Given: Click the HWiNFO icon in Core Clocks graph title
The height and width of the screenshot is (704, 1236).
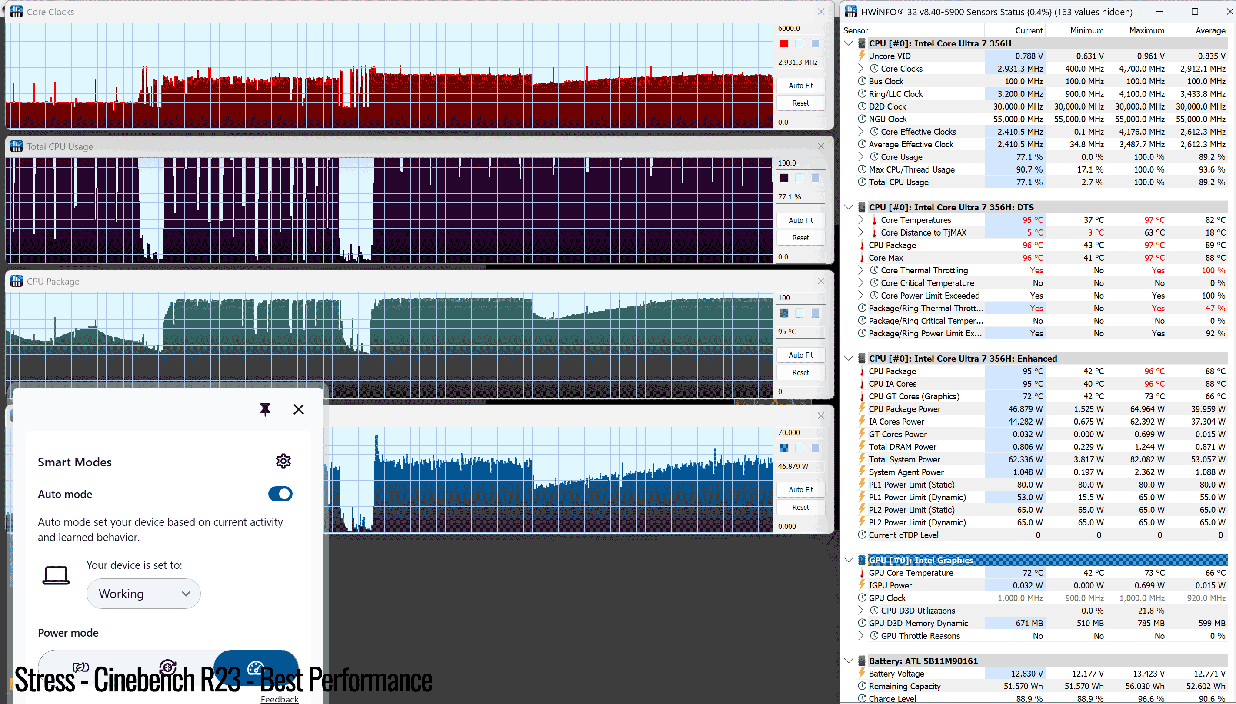Looking at the screenshot, I should [17, 12].
